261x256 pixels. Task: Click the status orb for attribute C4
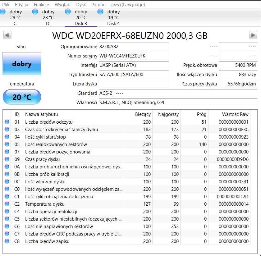7,211
